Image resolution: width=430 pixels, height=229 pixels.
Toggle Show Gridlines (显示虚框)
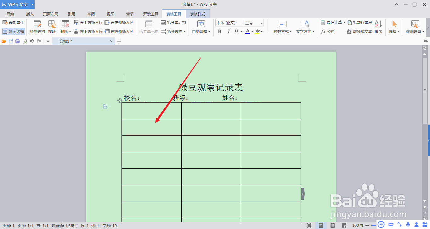13,31
